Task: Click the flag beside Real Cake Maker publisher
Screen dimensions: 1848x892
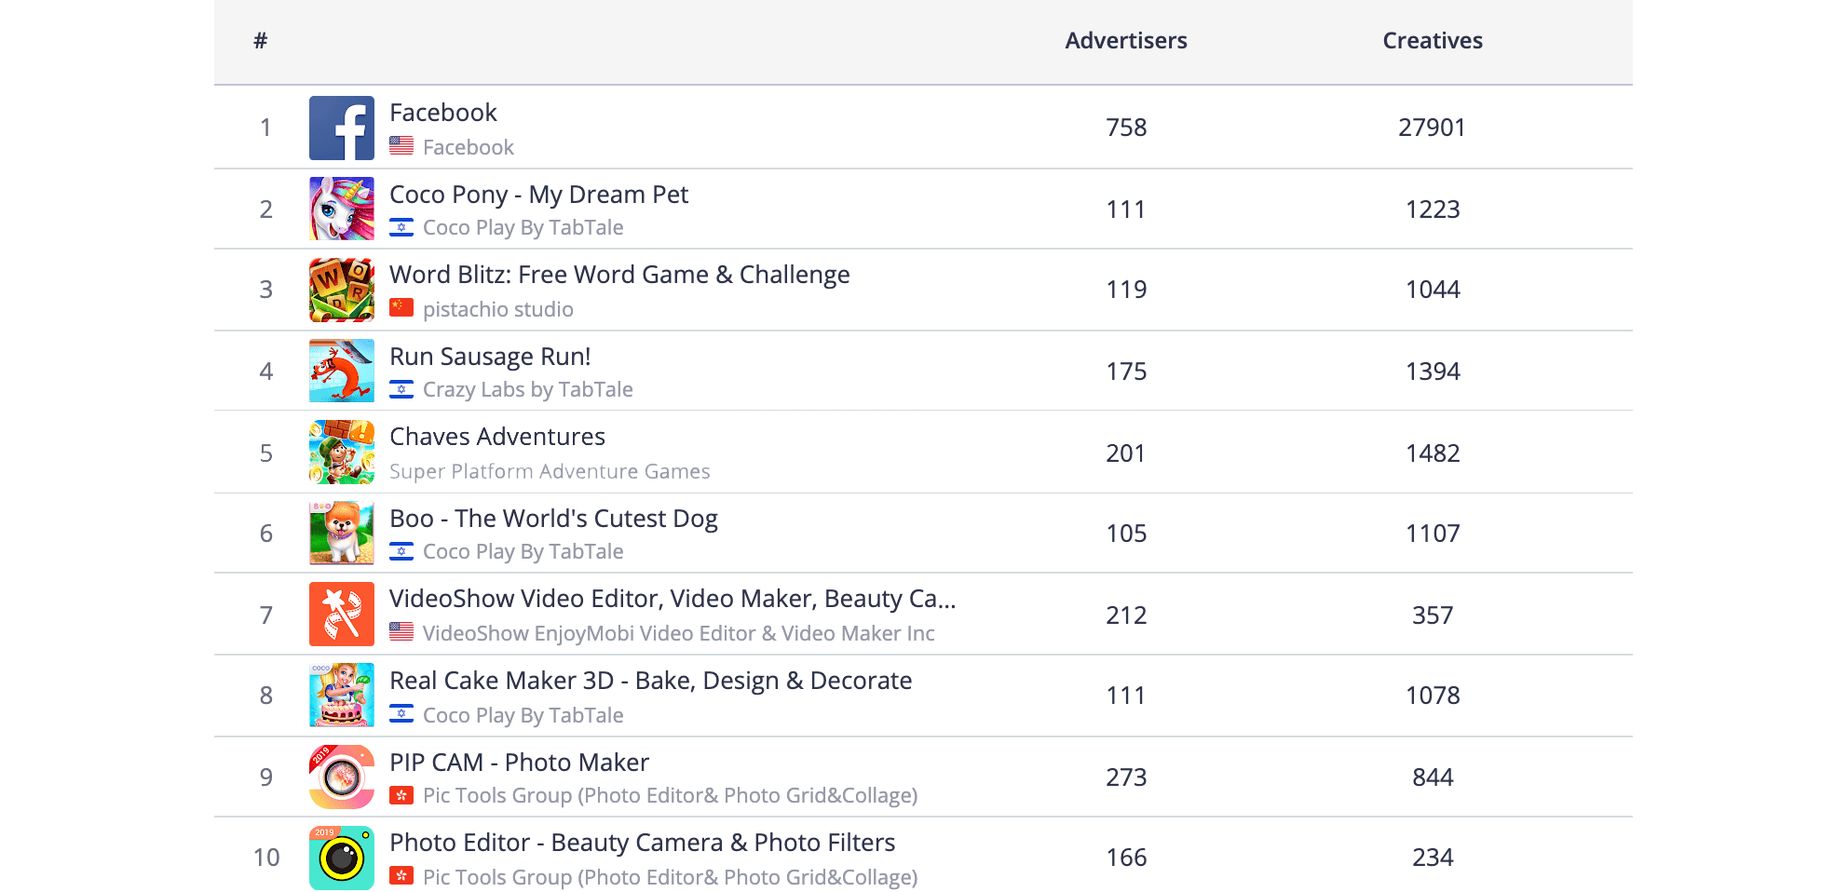Action: pyautogui.click(x=401, y=713)
